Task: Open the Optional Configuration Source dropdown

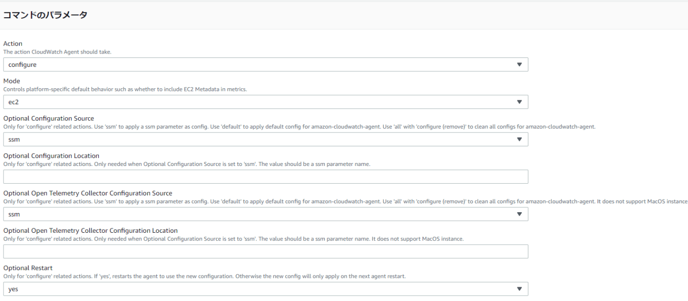Action: click(x=265, y=139)
